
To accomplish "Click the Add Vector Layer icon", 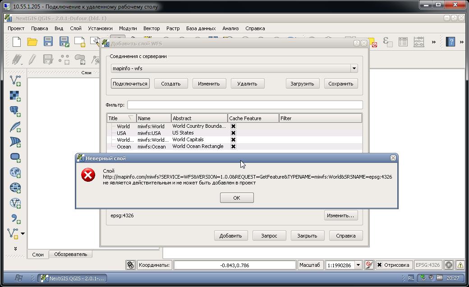I will 15,81.
